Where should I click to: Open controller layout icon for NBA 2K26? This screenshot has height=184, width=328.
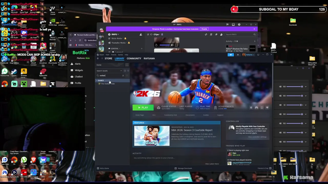(x=257, y=108)
